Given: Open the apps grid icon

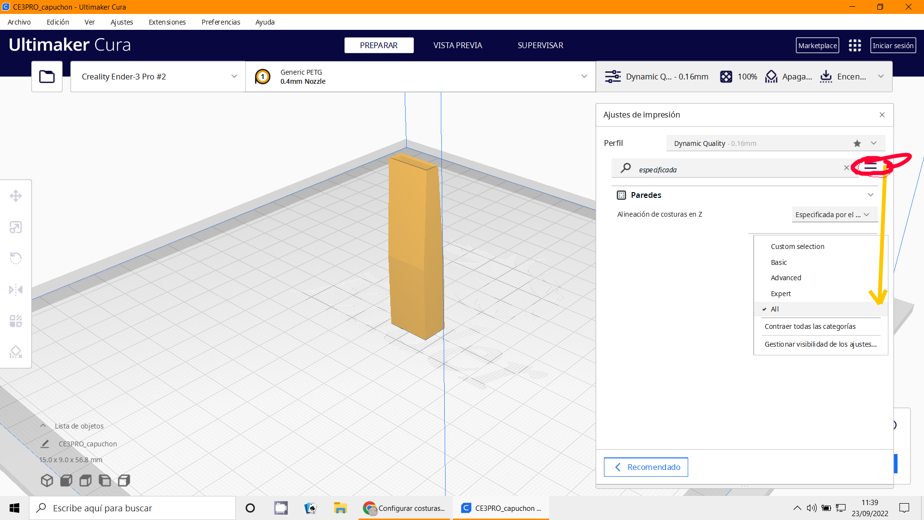Looking at the screenshot, I should (x=855, y=46).
